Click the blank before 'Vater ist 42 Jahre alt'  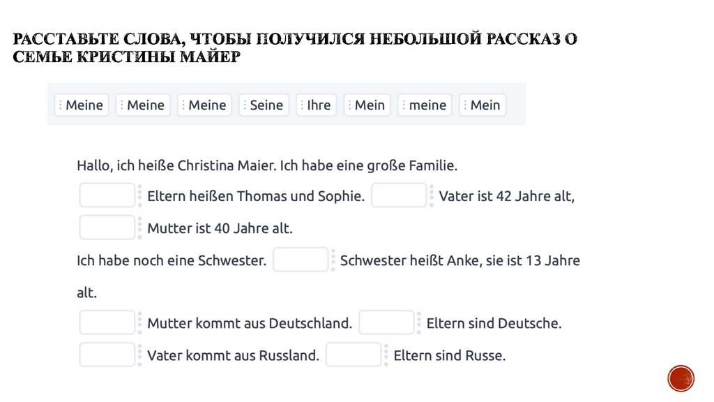[x=399, y=196]
